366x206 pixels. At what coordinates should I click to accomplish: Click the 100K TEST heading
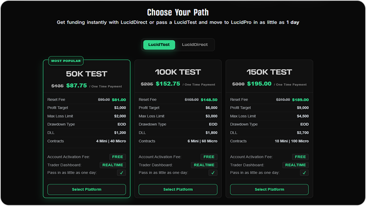tap(178, 72)
